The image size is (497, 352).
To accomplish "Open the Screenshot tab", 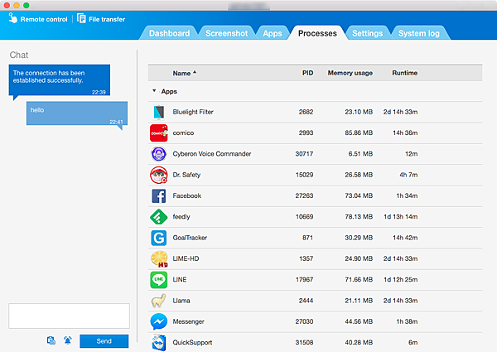I will click(227, 33).
